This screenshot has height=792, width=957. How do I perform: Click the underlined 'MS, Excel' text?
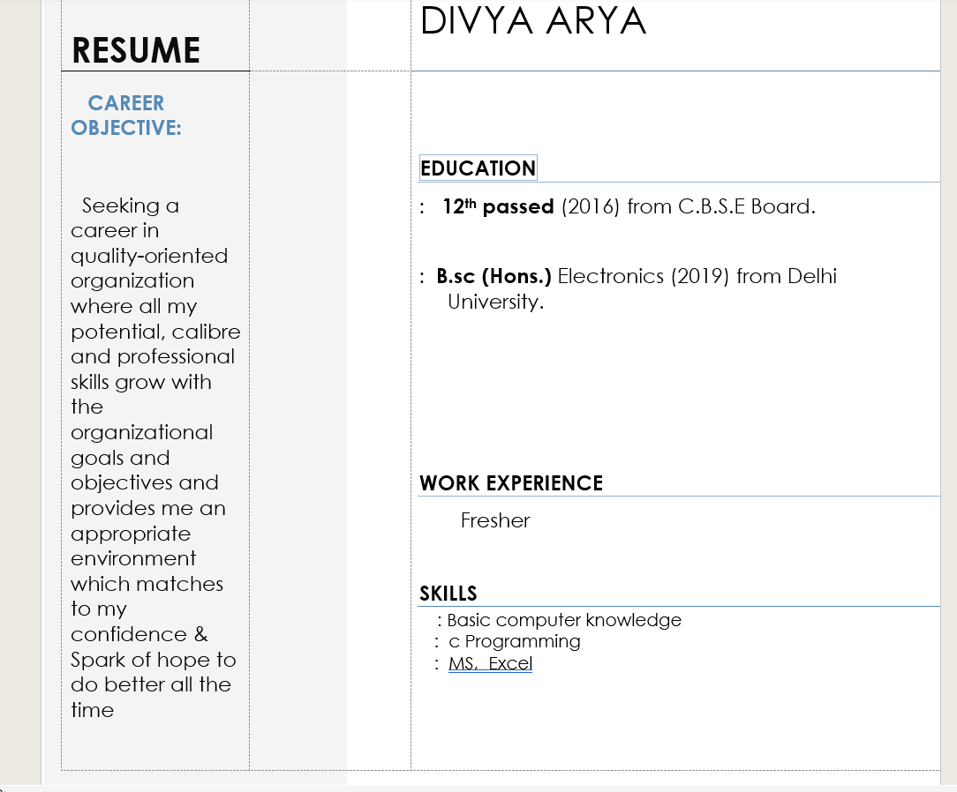pos(490,664)
